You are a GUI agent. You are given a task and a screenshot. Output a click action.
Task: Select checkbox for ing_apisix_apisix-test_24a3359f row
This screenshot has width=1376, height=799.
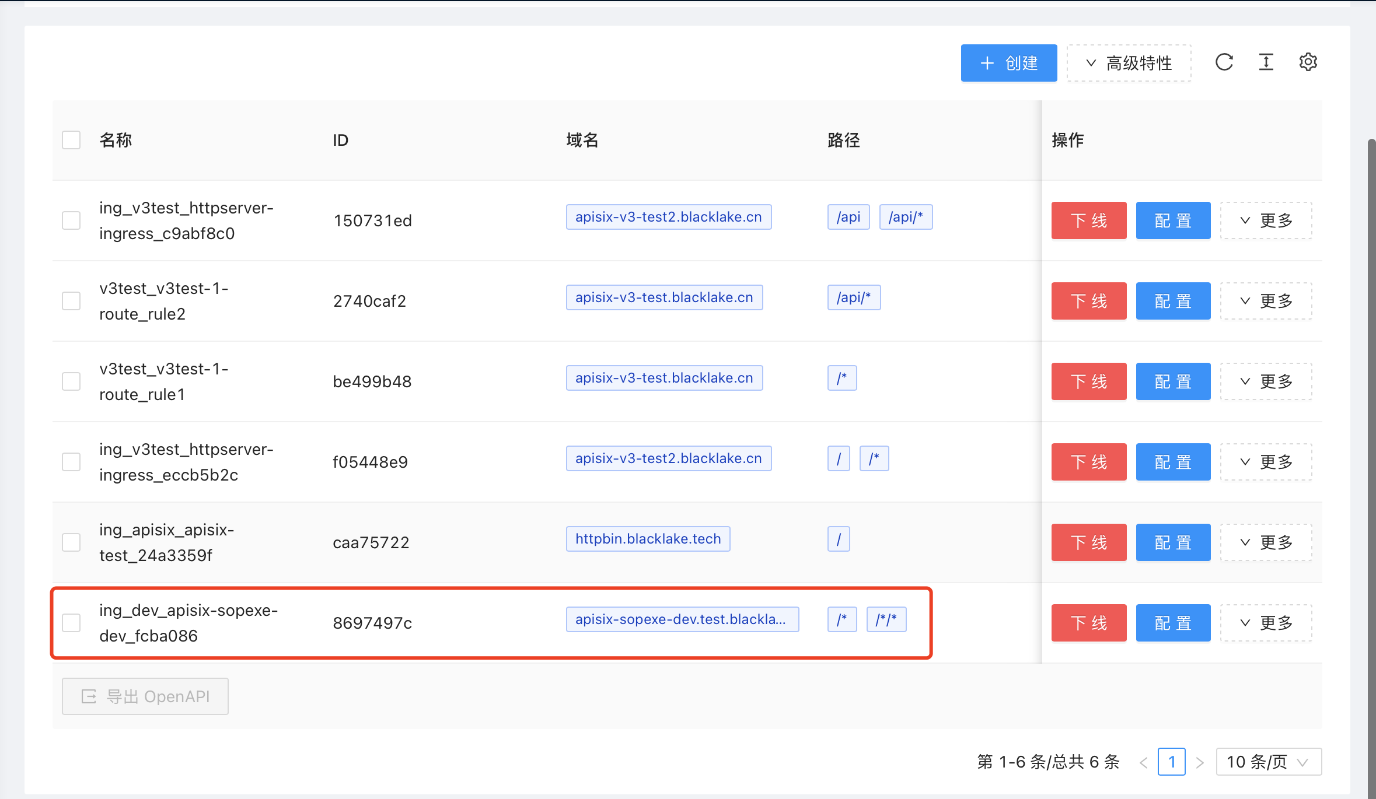coord(71,542)
